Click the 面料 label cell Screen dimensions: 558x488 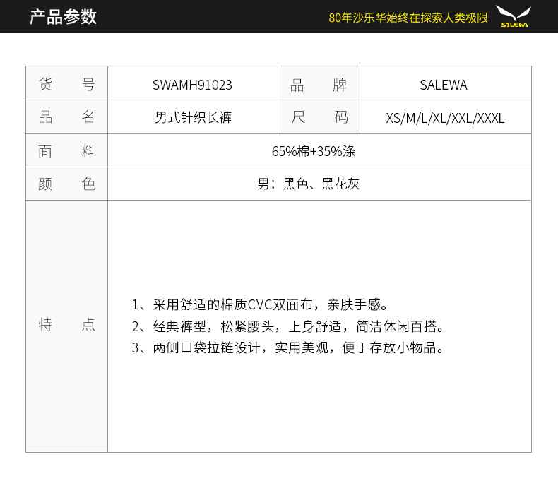click(x=66, y=151)
